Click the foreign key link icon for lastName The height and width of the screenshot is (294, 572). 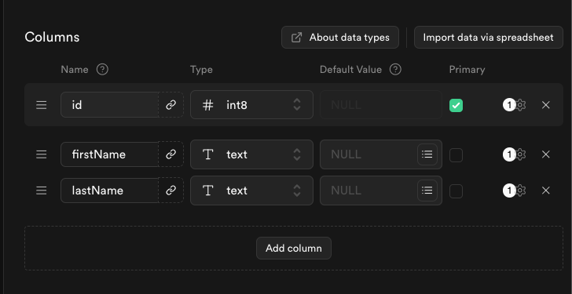coord(170,191)
